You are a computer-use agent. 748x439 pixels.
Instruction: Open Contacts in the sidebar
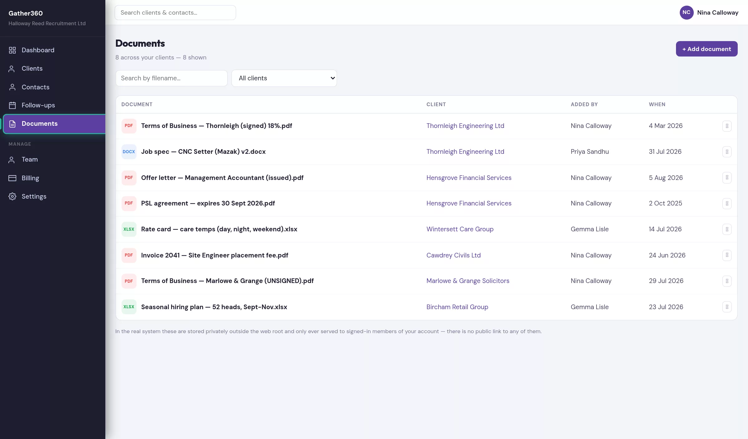click(53, 87)
